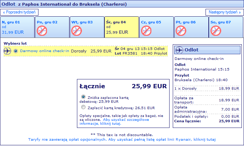Click the no-flight icon for Pn, gru 02
The image size is (244, 146).
point(42,31)
